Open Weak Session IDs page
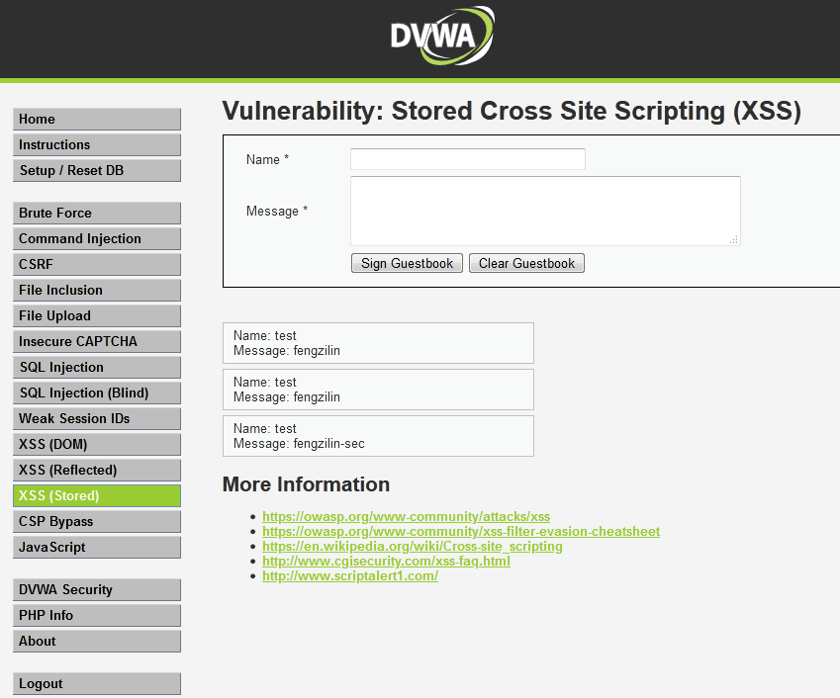Viewport: 840px width, 698px height. 97,418
